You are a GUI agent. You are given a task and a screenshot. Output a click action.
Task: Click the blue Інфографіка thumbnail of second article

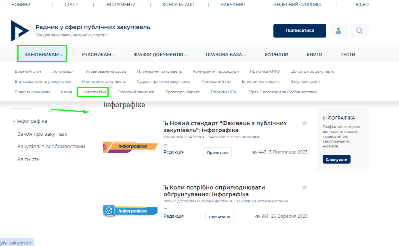[x=130, y=210]
